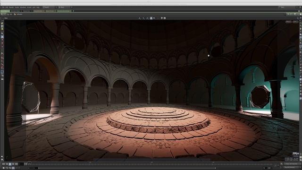Open the Edit menu
This screenshot has height=170, width=302.
tap(7, 8)
